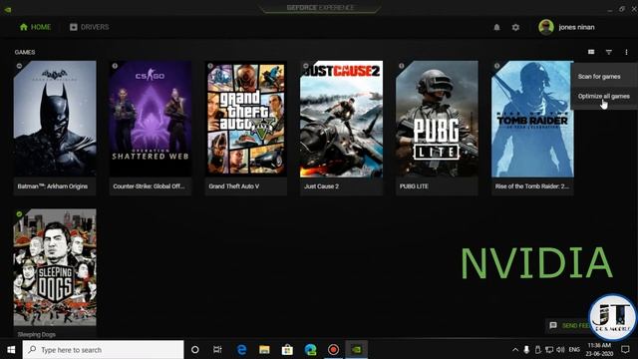Open the Just Cause 2 cover
Viewport: 638px width, 359px height.
click(x=341, y=119)
